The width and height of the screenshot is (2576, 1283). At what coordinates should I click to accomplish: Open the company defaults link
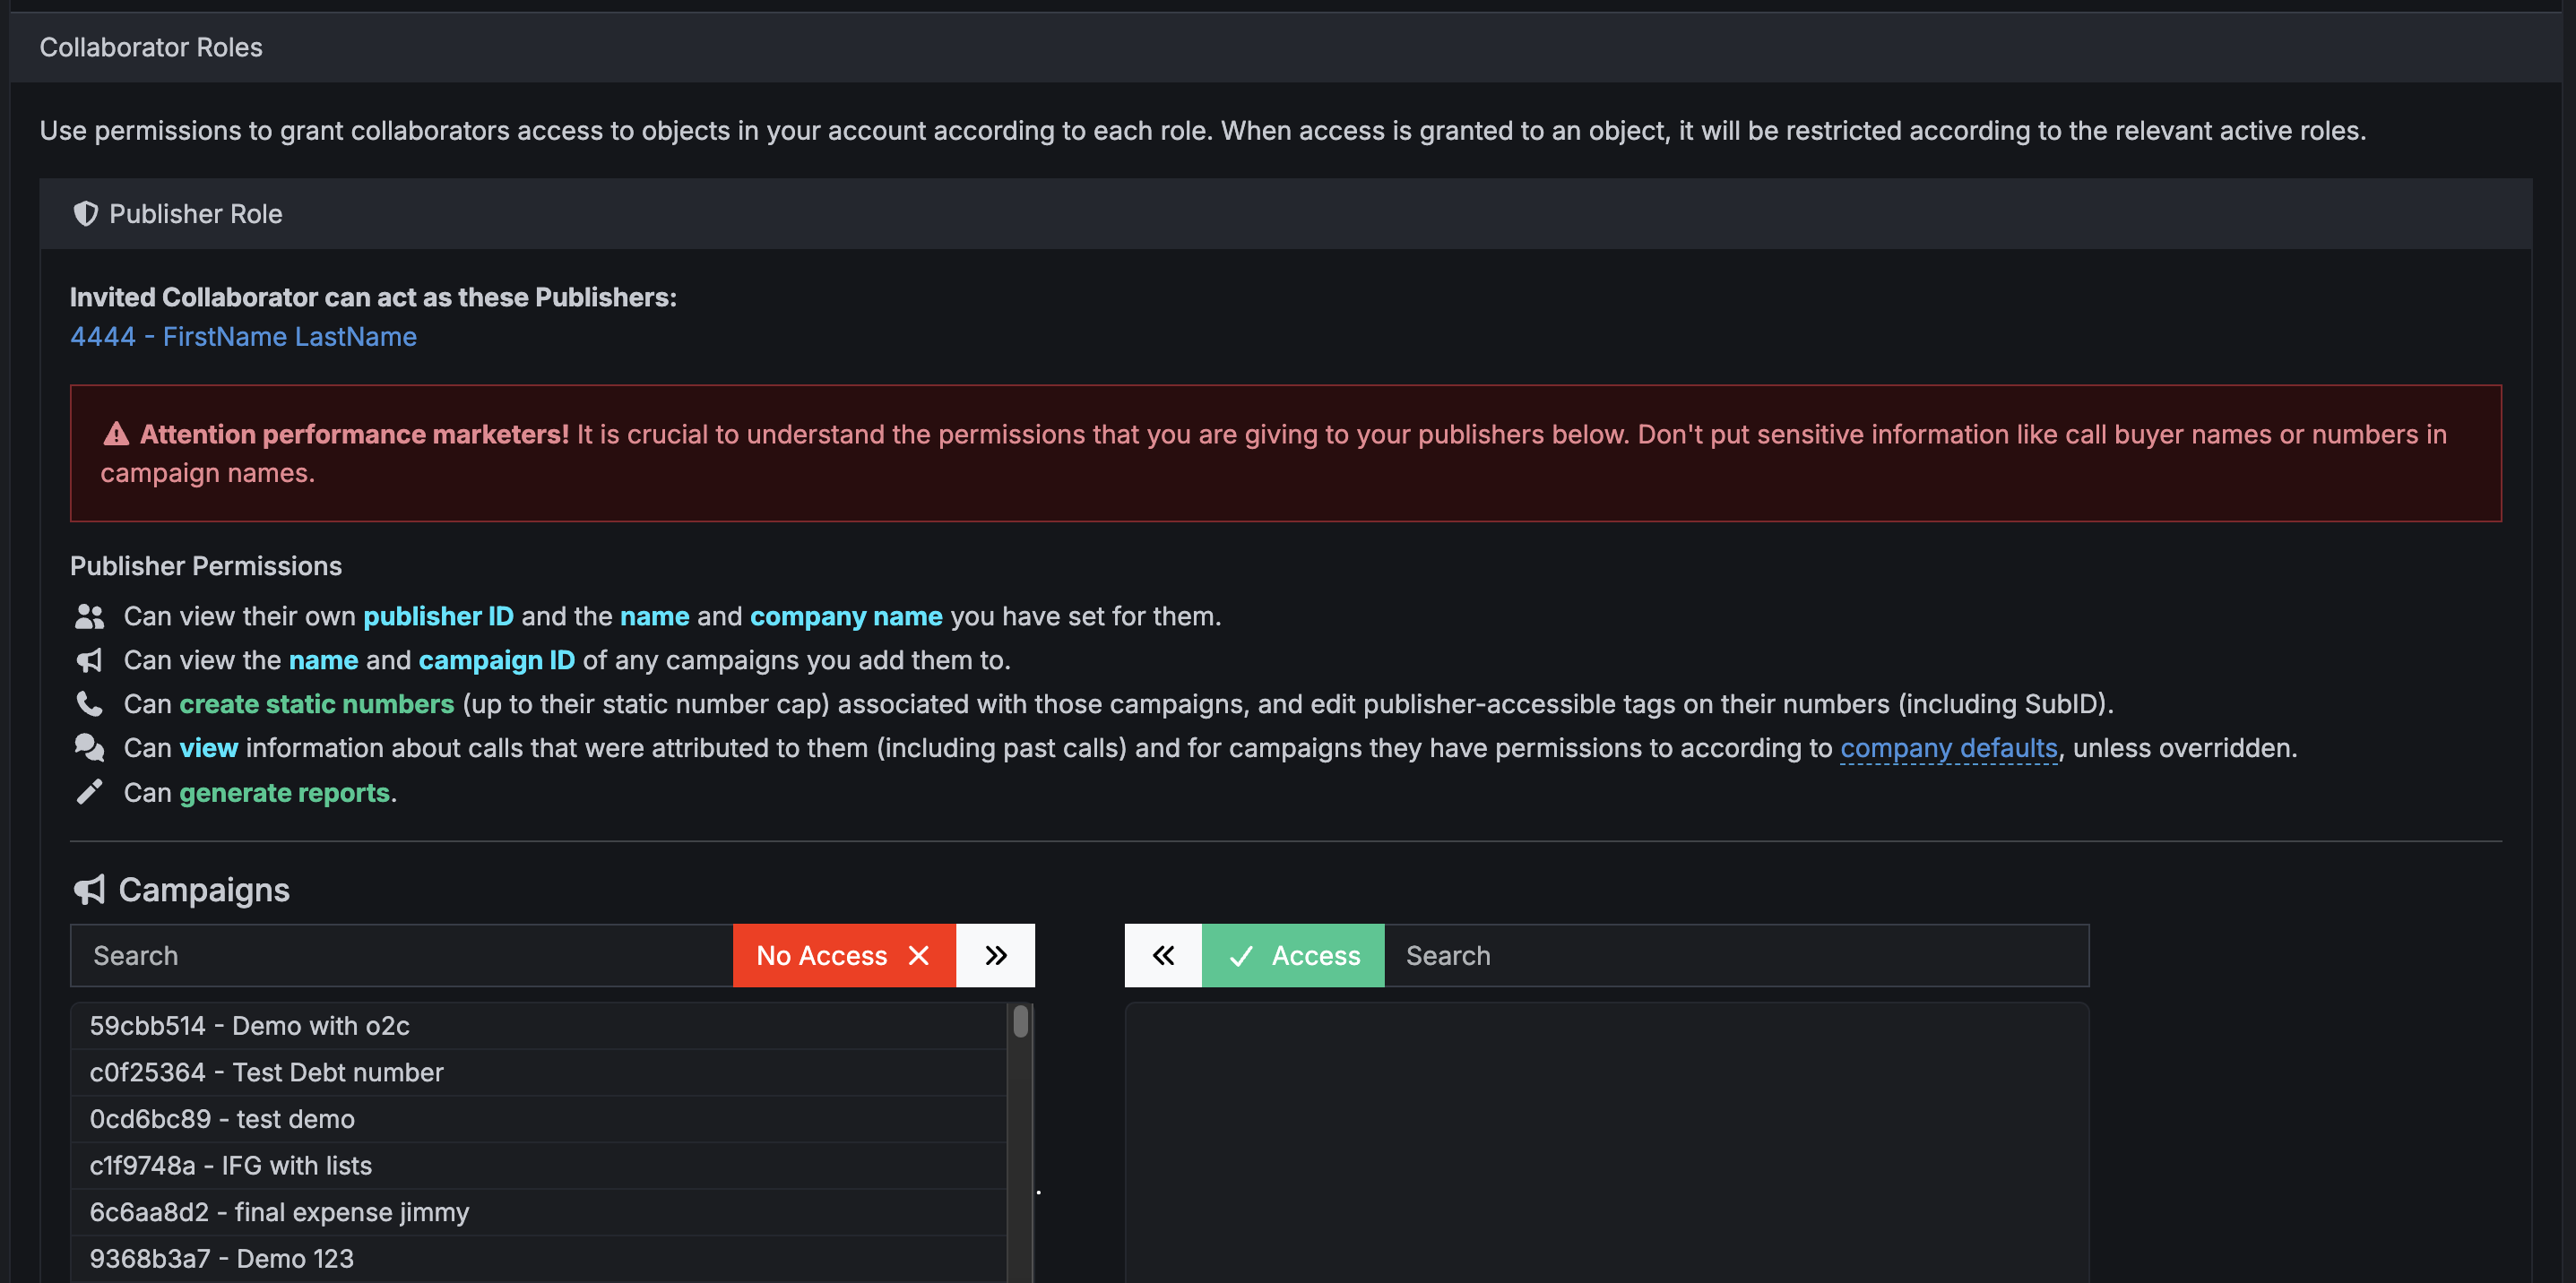1949,748
